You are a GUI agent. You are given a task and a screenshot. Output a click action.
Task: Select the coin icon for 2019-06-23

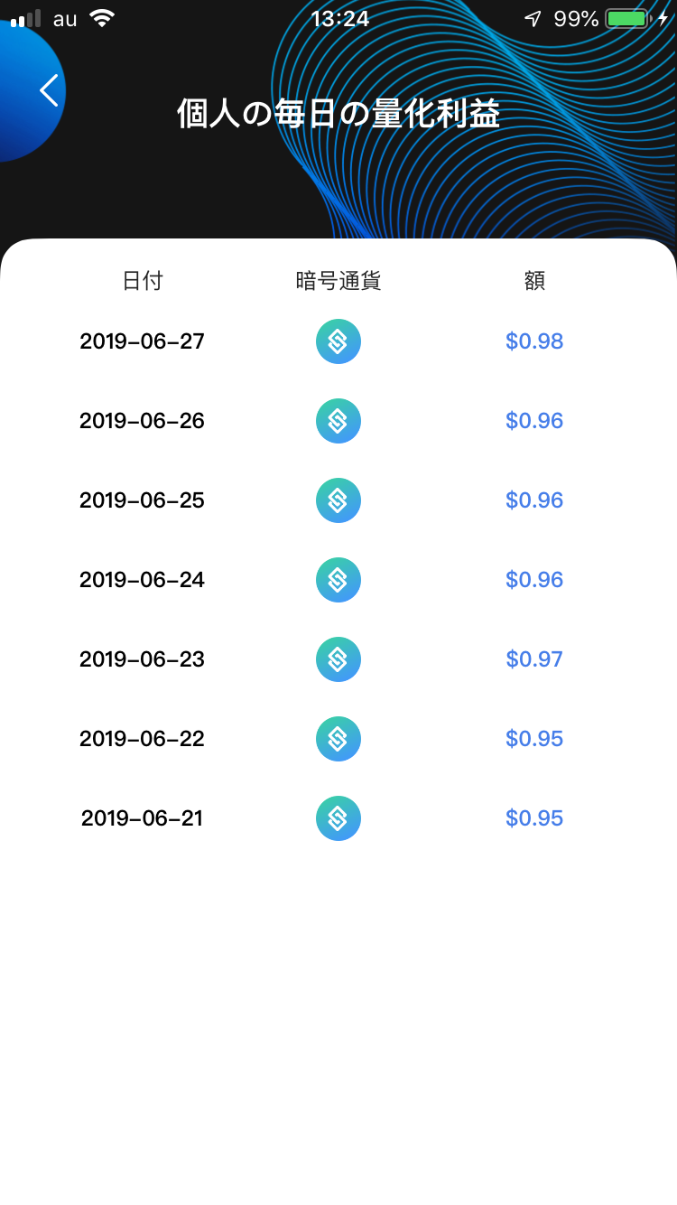pyautogui.click(x=338, y=659)
